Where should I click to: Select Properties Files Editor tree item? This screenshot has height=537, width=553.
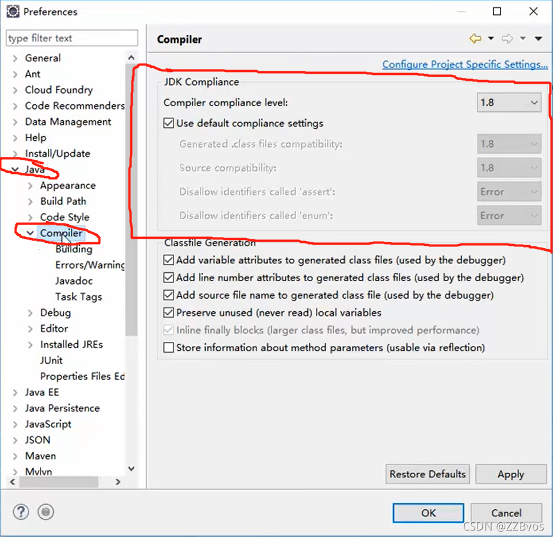83,376
